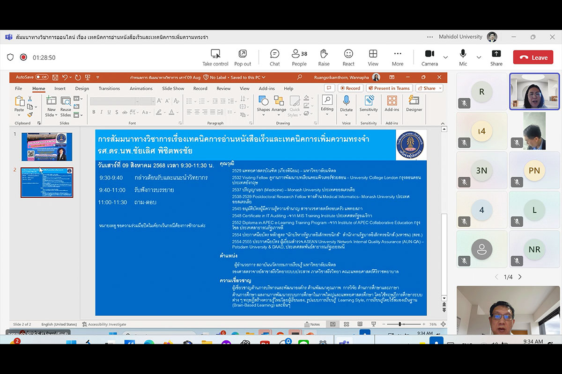Expand camera options dropdown arrow
Image resolution: width=562 pixels, height=374 pixels.
click(445, 58)
